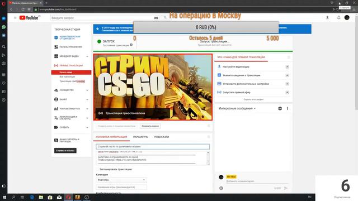Image resolution: width=358 pixels, height=201 pixels.
Task: Open 'Панель управления' in the sidebar
Action: pos(70,47)
